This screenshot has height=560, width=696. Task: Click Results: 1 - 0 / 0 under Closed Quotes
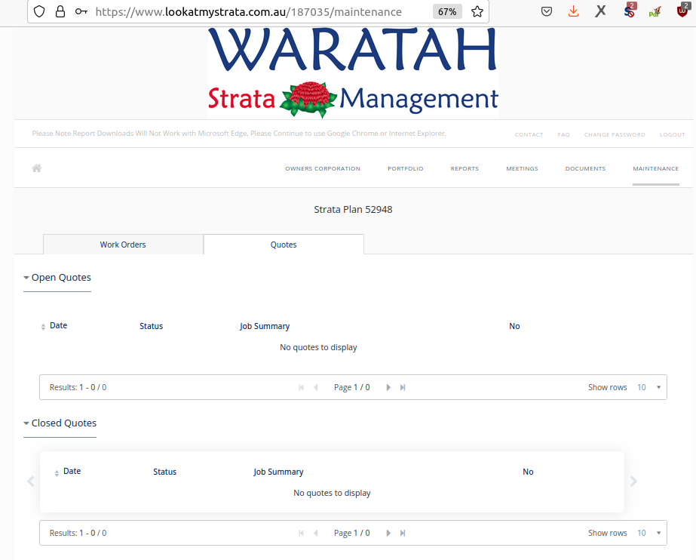tap(78, 533)
